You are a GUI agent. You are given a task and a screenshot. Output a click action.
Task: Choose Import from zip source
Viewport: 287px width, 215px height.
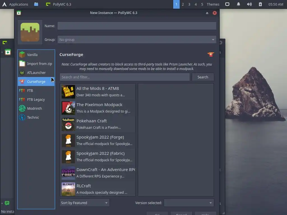(36, 64)
